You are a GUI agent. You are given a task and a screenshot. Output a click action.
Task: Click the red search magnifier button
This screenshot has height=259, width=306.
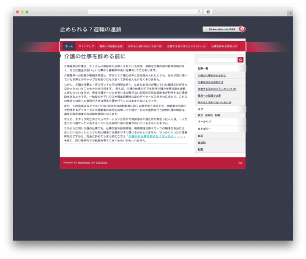241,59
